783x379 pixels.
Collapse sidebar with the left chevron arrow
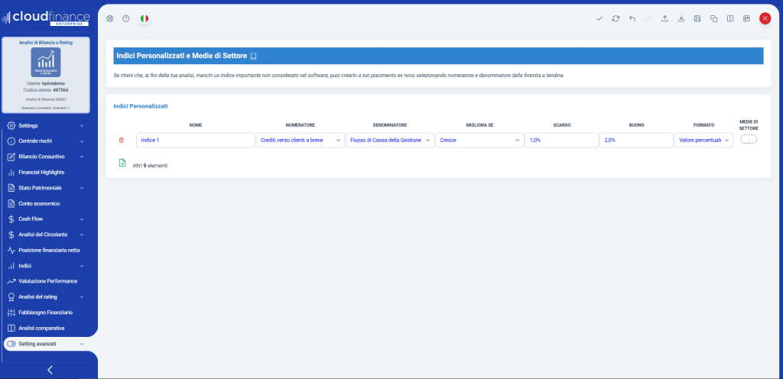(x=50, y=370)
